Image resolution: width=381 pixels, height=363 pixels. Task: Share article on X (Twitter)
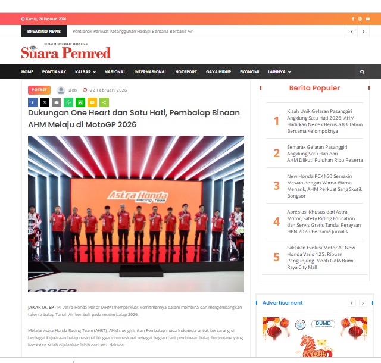(x=45, y=102)
